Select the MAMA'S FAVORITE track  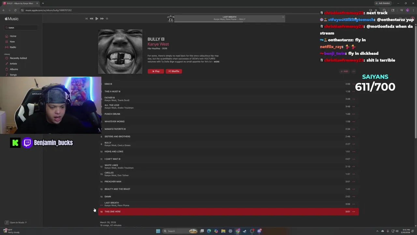pos(228,129)
